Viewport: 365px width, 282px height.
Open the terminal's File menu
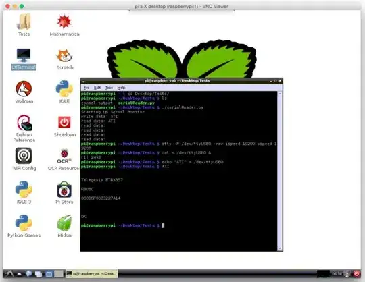[x=87, y=88]
